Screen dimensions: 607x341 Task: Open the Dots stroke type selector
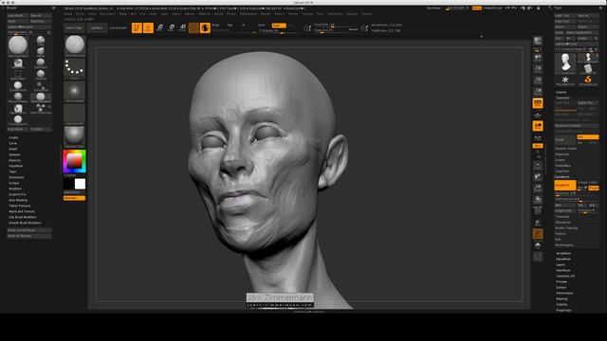coord(75,69)
